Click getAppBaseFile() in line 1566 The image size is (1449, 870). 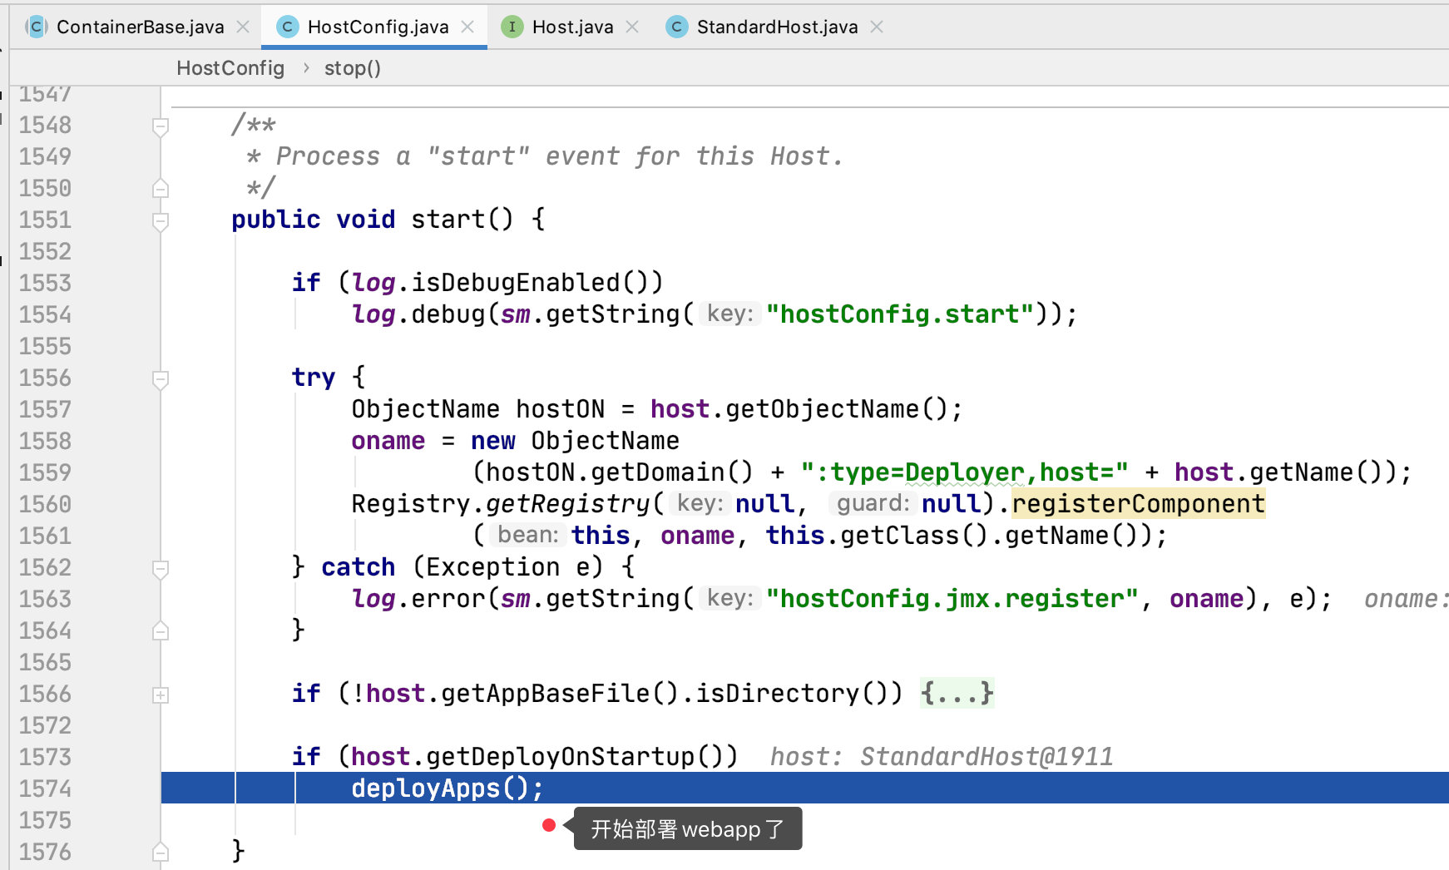point(560,693)
